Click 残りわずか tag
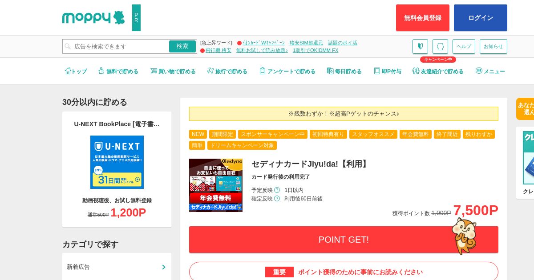534x280 pixels. click(479, 134)
